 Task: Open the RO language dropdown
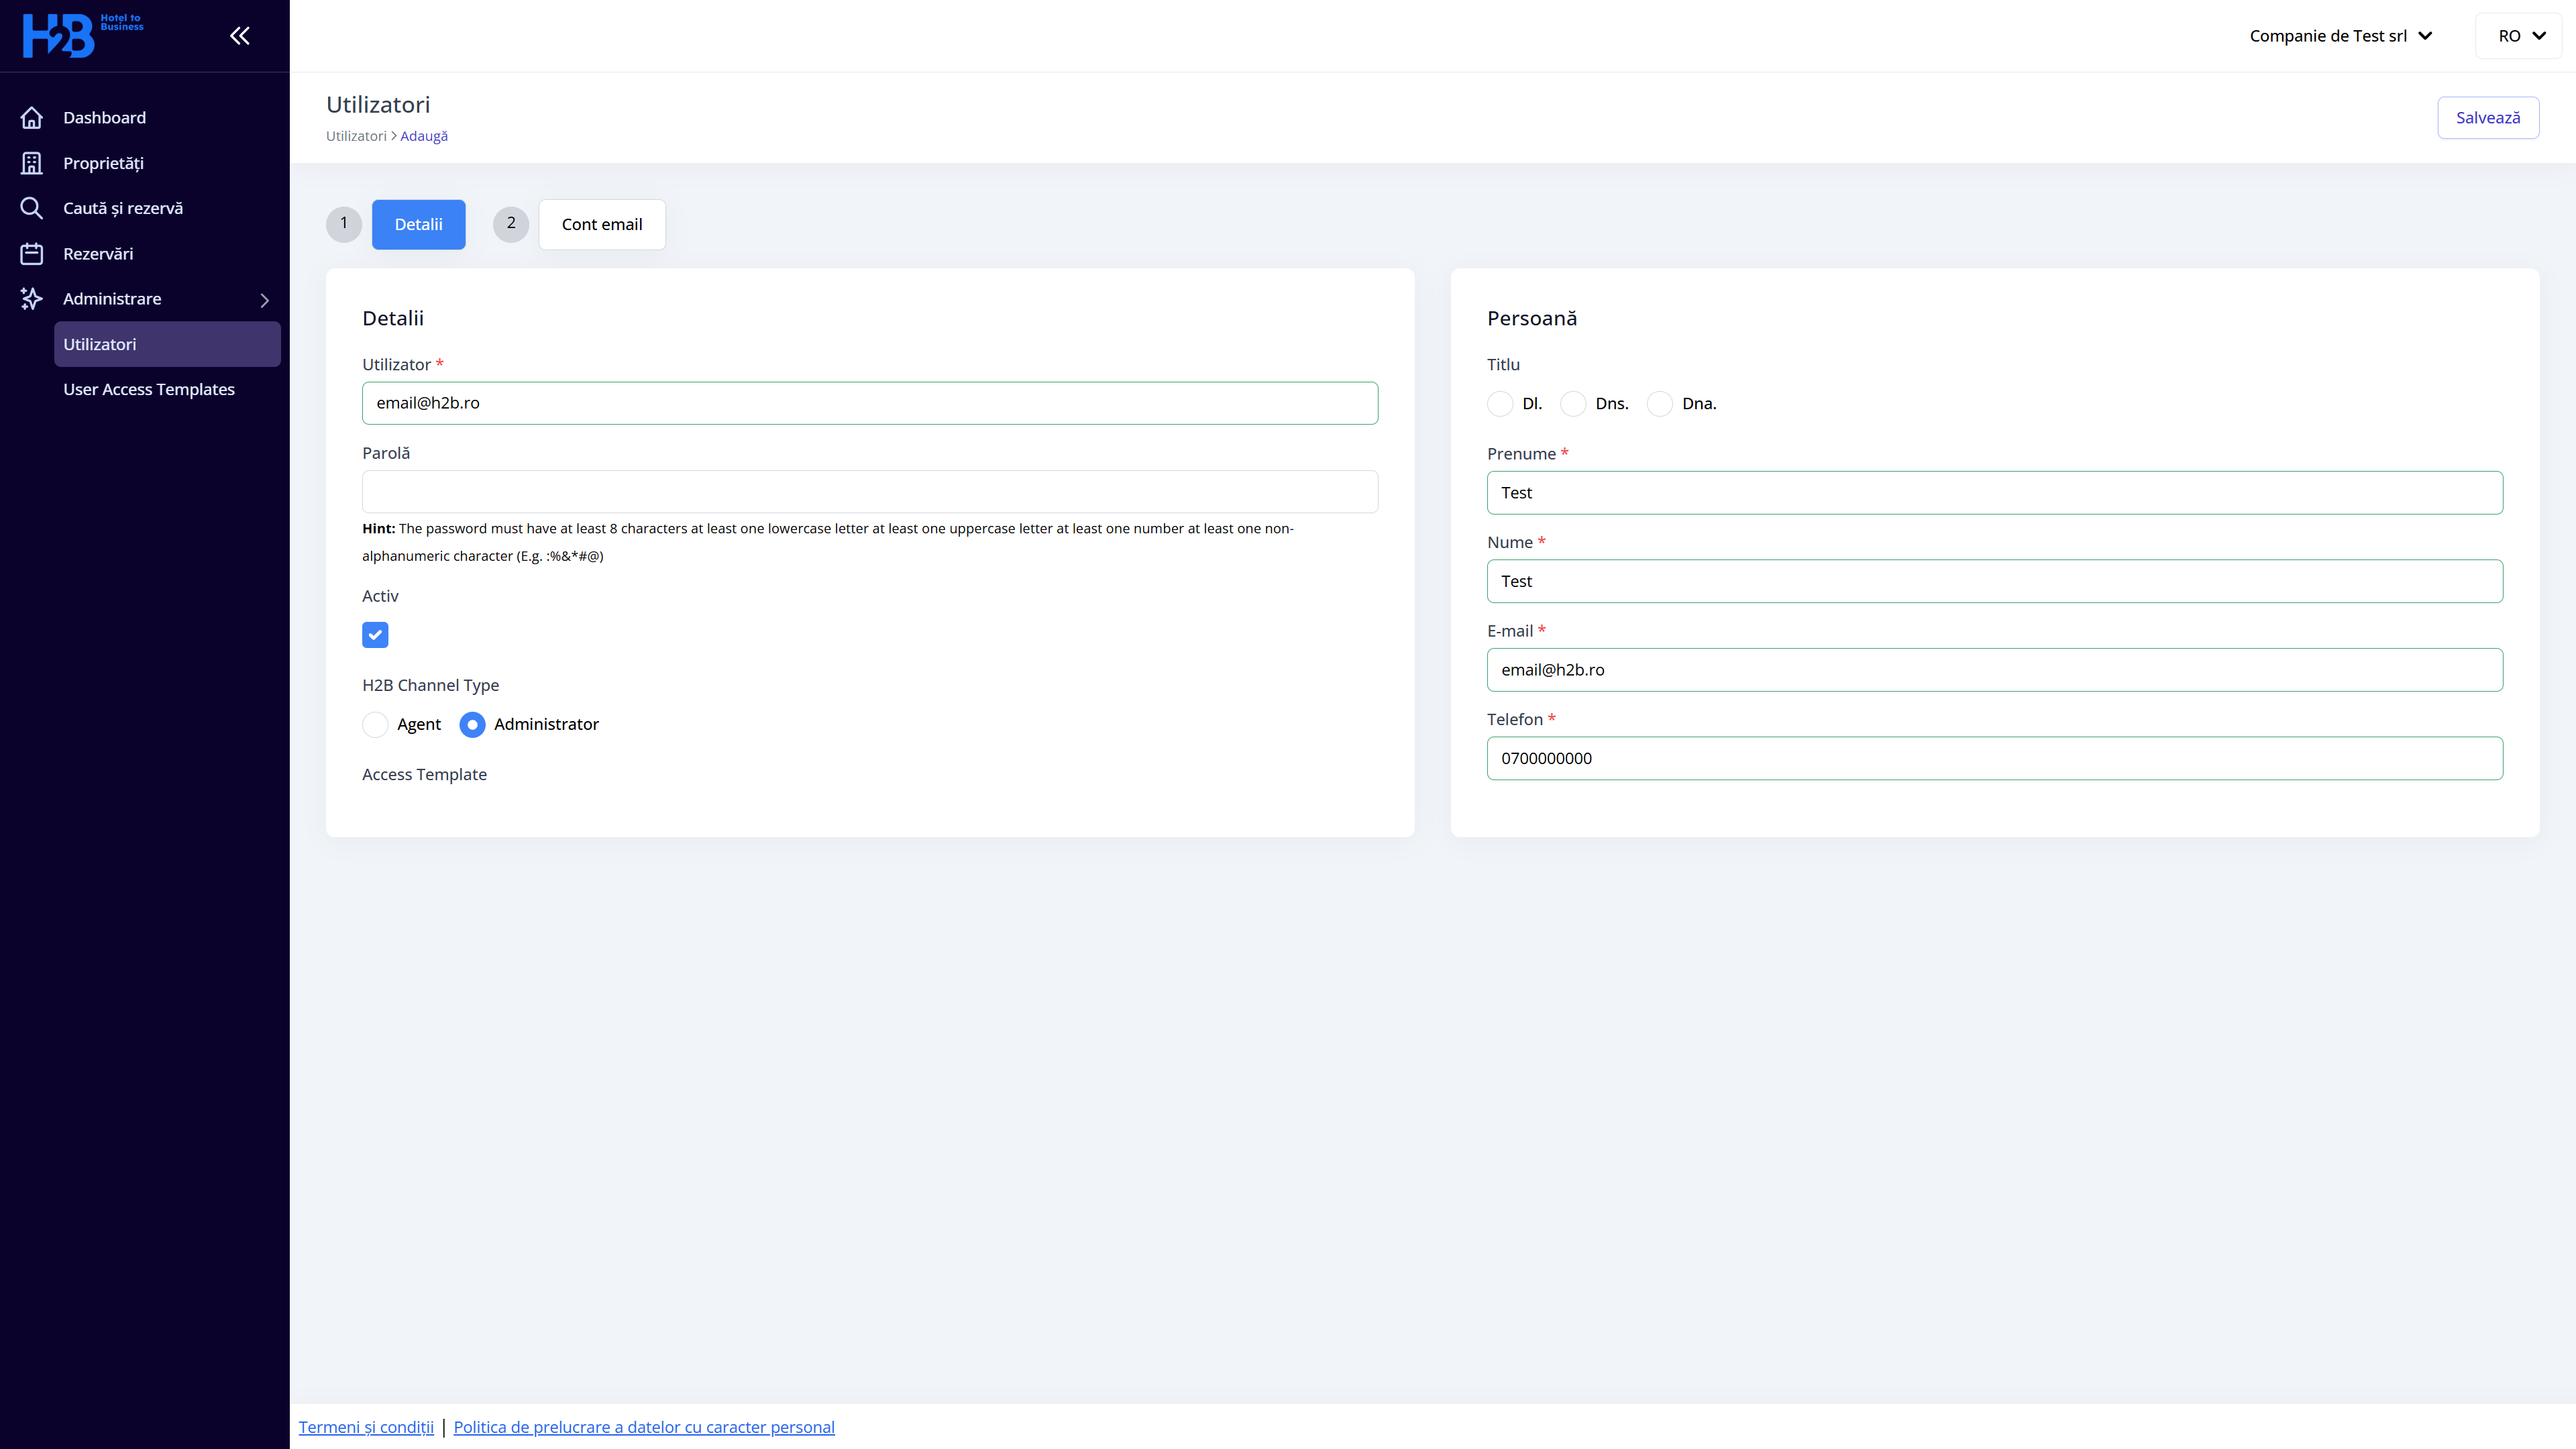click(2520, 36)
